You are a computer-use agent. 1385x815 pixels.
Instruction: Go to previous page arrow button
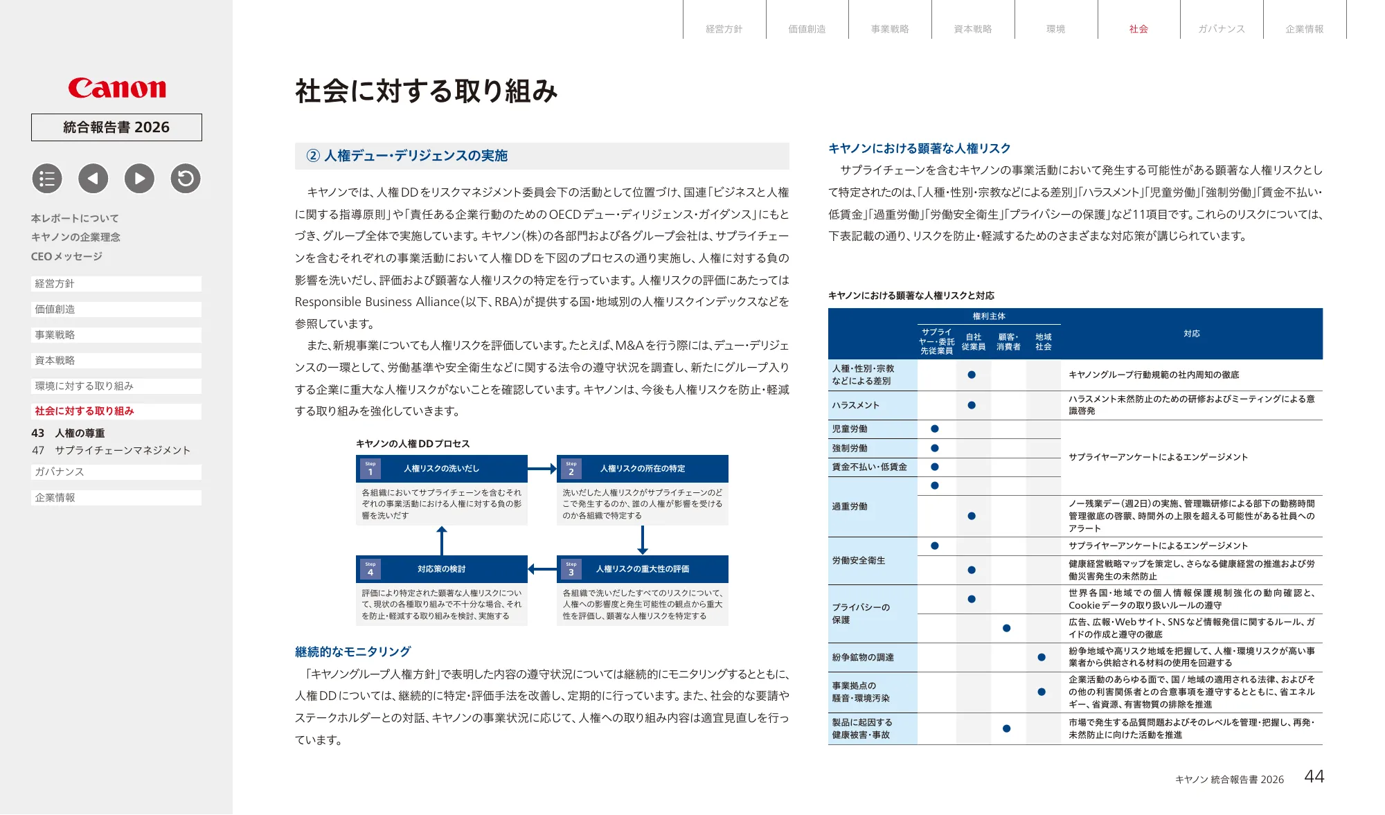93,179
